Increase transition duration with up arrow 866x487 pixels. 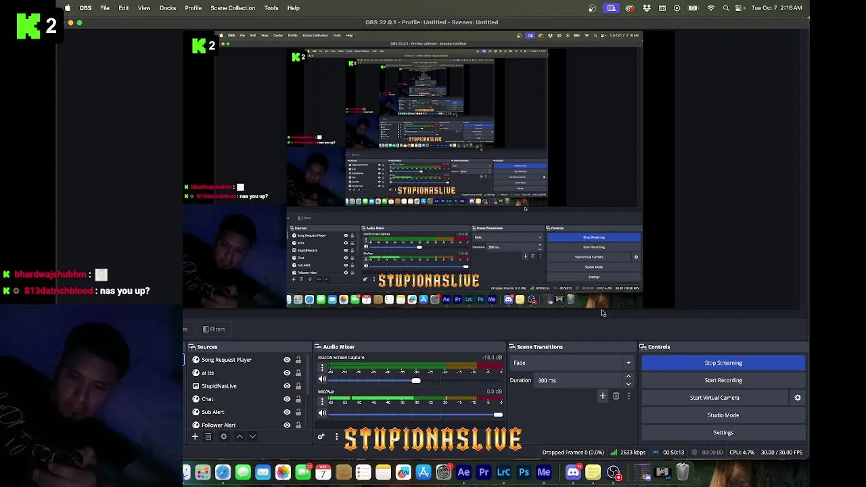coord(629,377)
